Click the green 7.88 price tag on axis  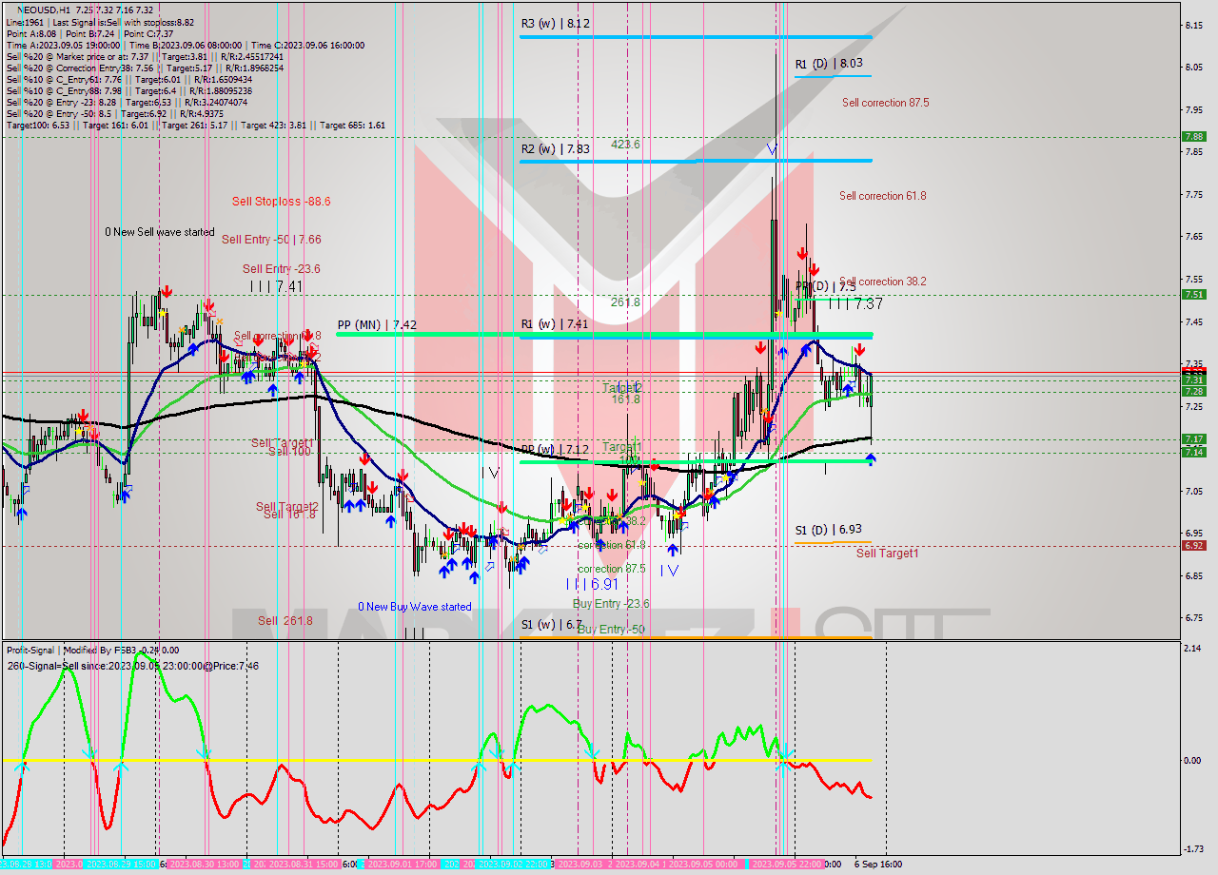(x=1193, y=137)
